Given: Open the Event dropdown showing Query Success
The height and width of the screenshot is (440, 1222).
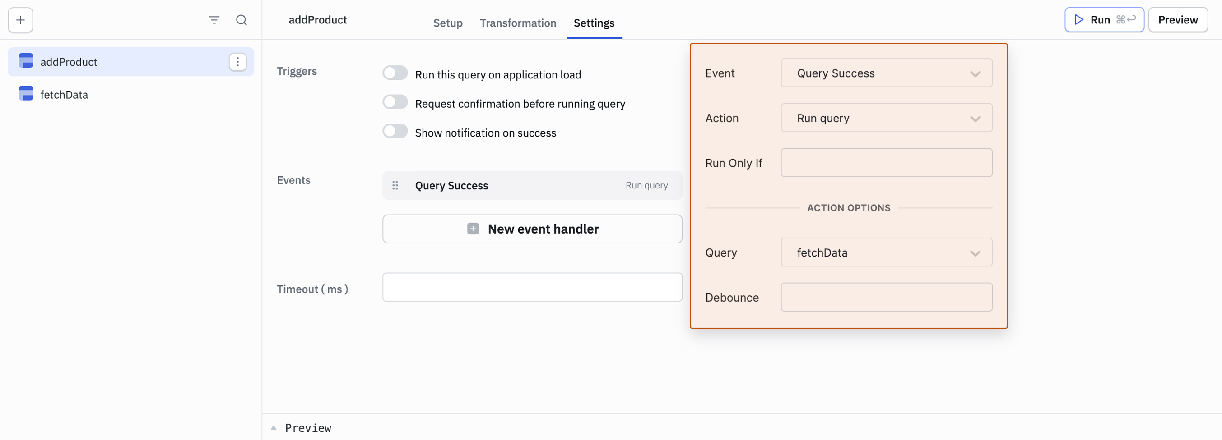Looking at the screenshot, I should pyautogui.click(x=886, y=73).
